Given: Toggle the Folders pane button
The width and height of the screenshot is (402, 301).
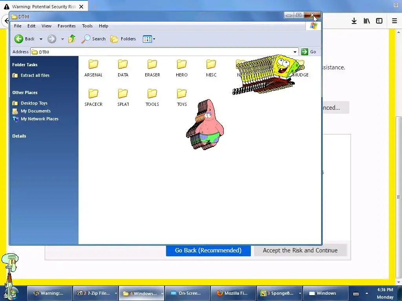Looking at the screenshot, I should click(x=123, y=39).
